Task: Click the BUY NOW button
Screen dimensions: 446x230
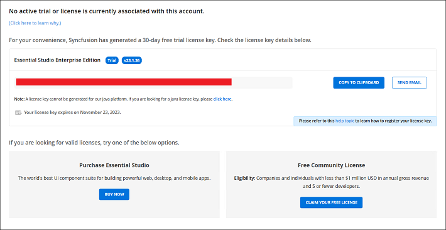Action: 114,194
